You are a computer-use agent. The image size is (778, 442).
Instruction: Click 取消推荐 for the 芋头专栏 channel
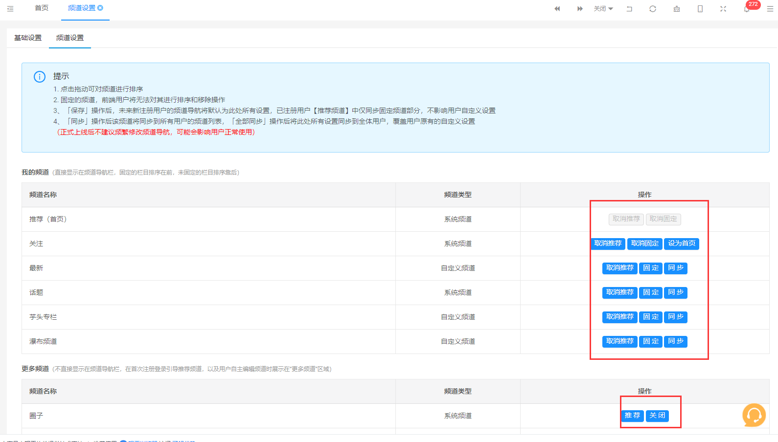(620, 317)
